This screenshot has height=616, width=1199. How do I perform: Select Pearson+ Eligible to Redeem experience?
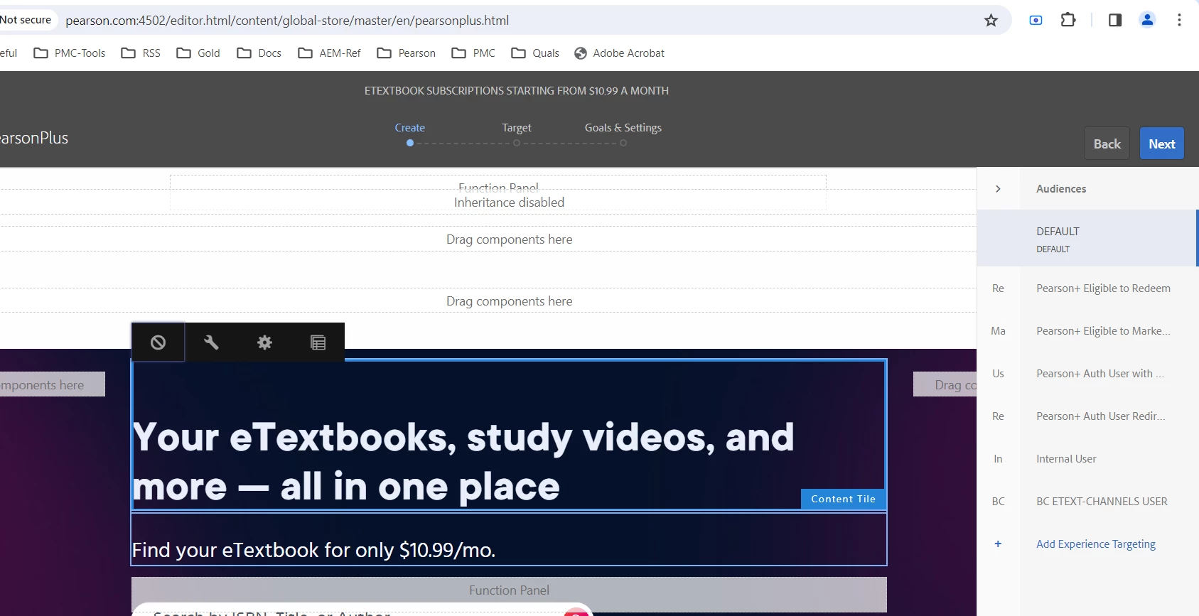tap(1088, 288)
